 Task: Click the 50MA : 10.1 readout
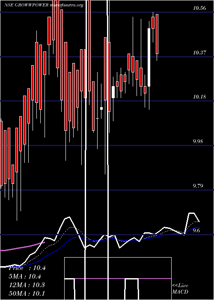[x=27, y=293]
